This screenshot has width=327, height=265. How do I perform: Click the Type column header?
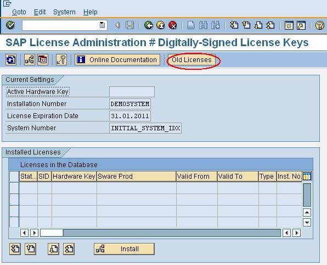(268, 176)
